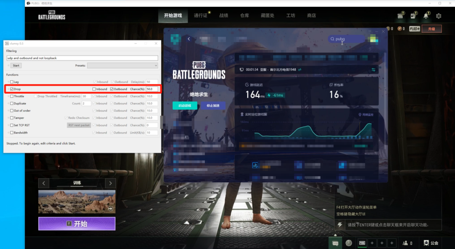Click the Bandwidth Limit(KB/s) field

[x=152, y=133]
